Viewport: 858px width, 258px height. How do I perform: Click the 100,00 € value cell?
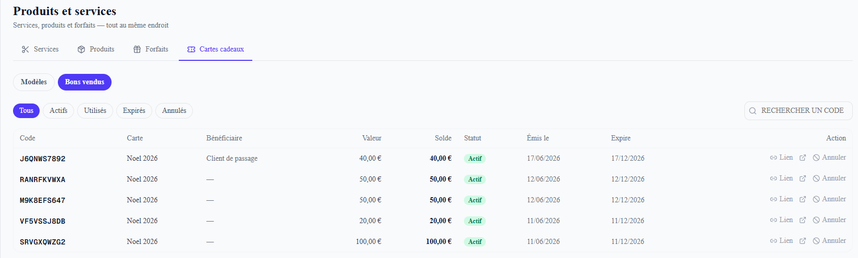pyautogui.click(x=369, y=241)
